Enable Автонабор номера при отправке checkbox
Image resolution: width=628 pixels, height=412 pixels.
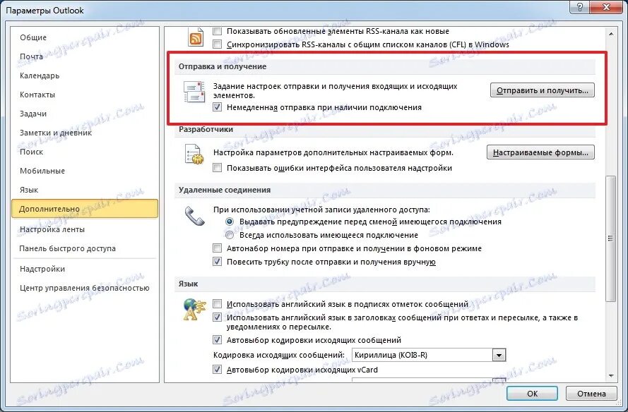pos(217,248)
